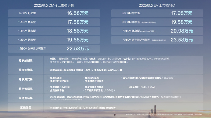Click the 2025款汉EV 上市指导价 heading
The width and height of the screenshot is (211, 118).
point(157,5)
